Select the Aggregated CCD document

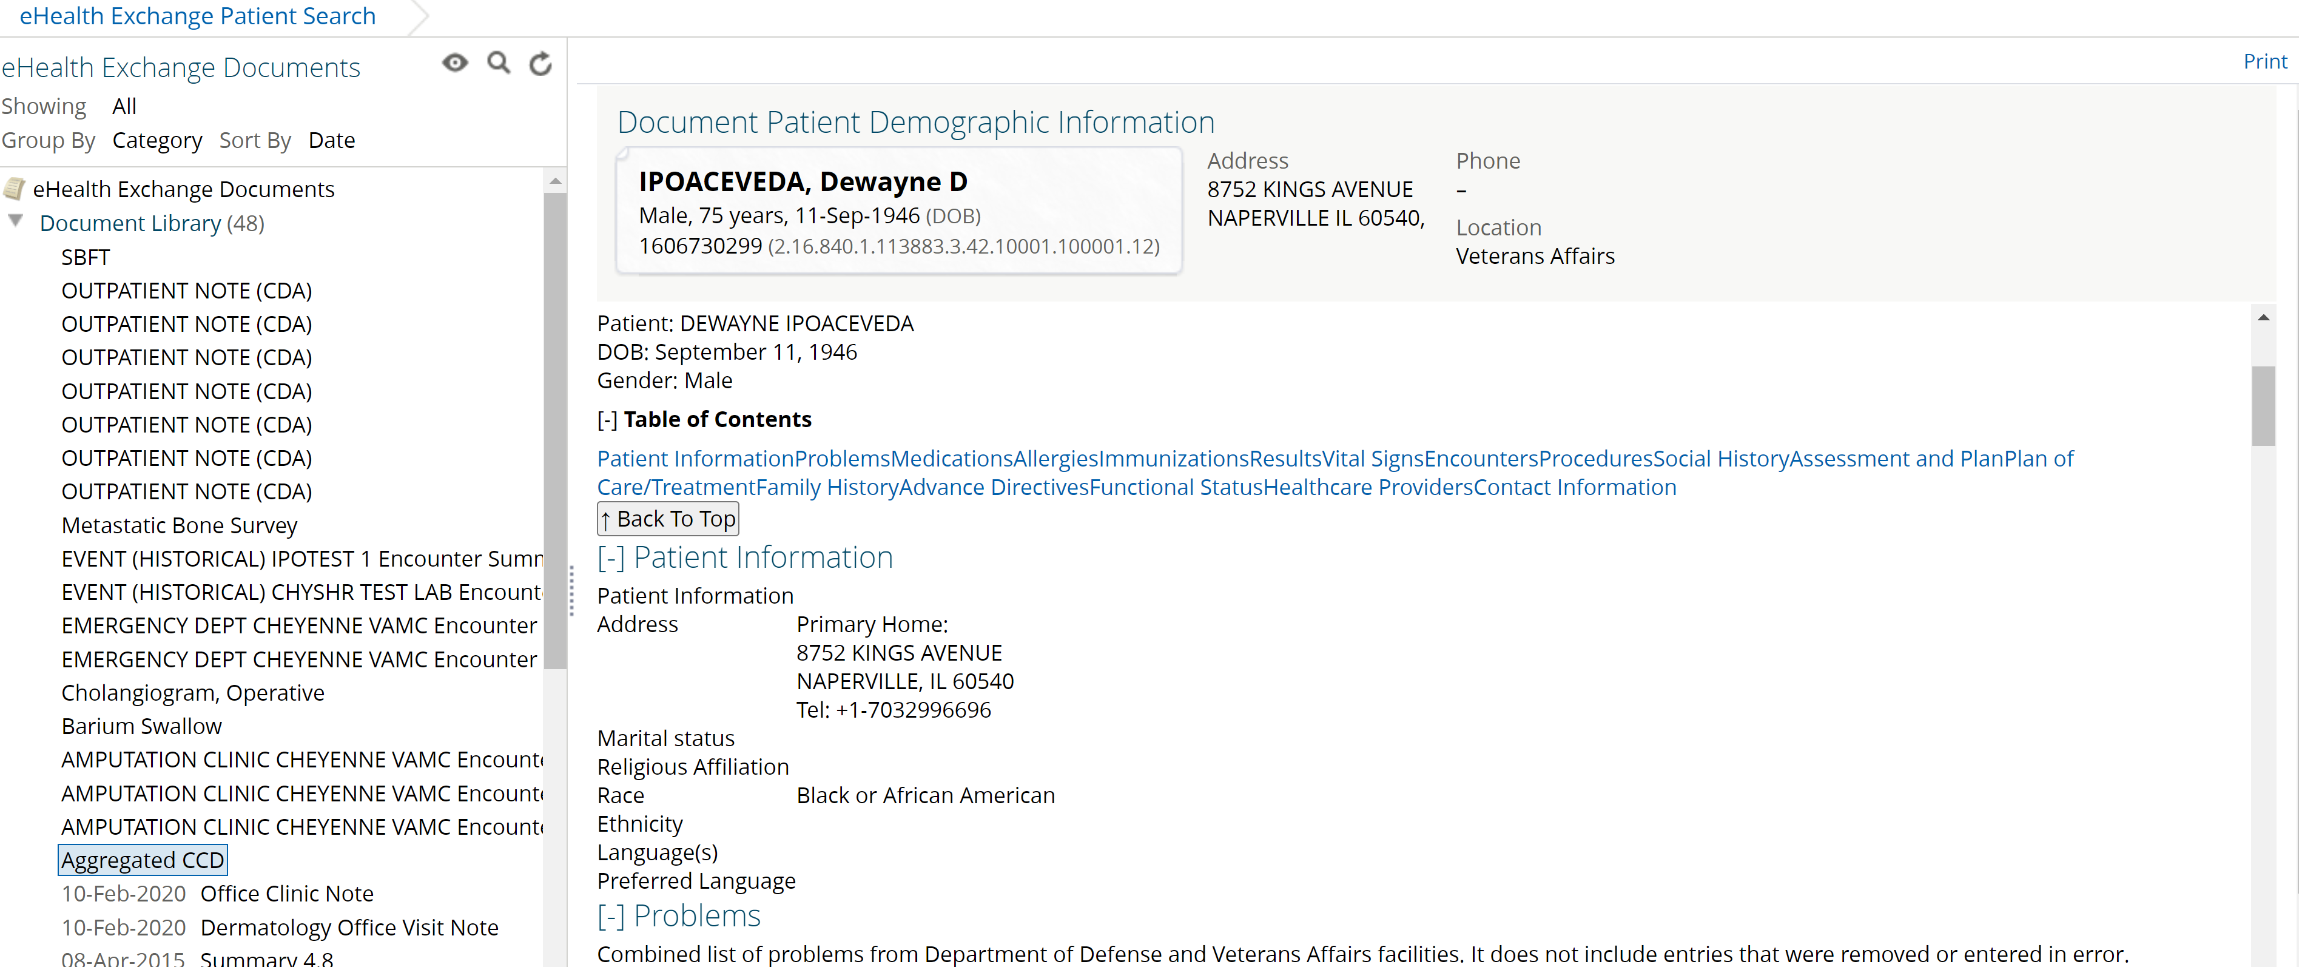click(143, 860)
